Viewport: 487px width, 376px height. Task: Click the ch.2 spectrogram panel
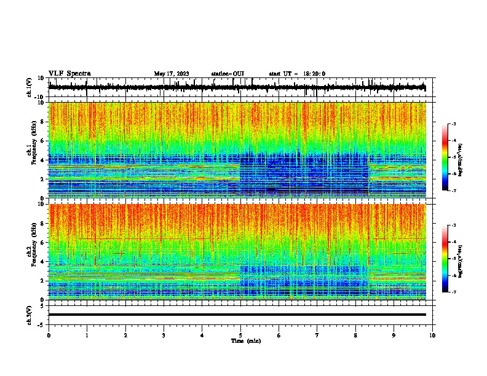coord(237,252)
